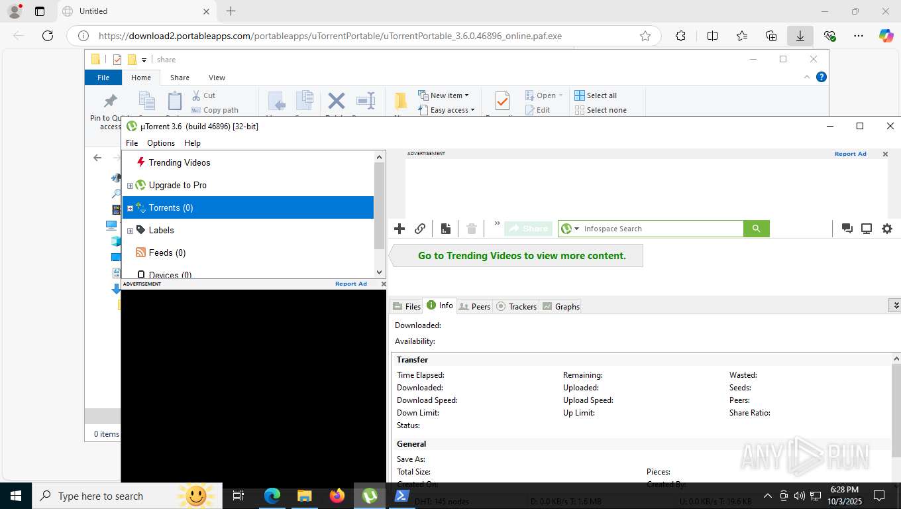Open the Easy access dropdown in Explorer
This screenshot has height=509, width=901.
[x=447, y=110]
